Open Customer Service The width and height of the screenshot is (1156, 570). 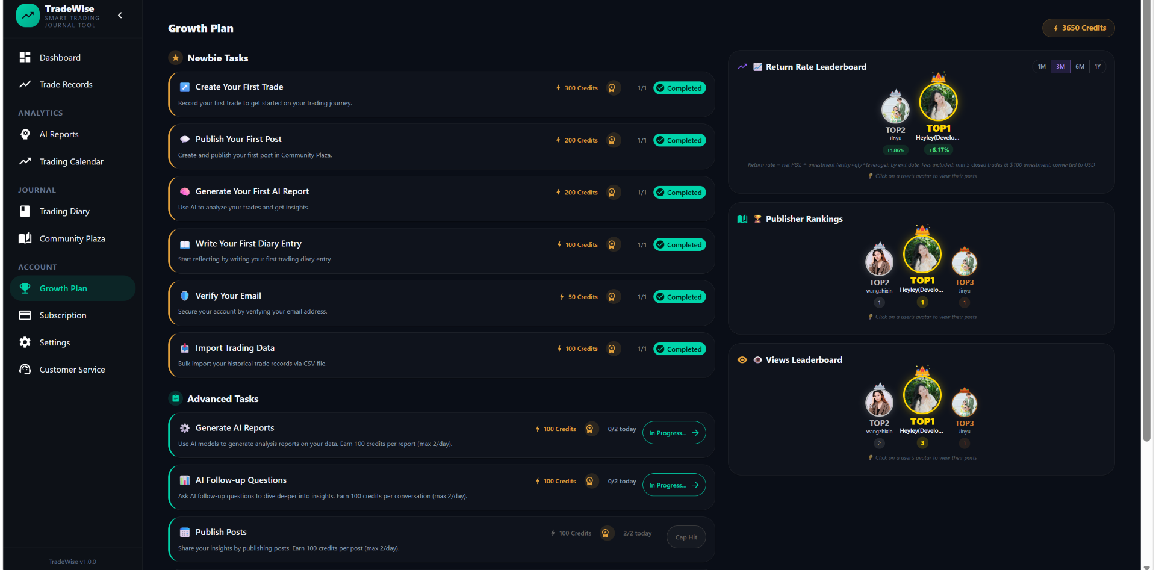coord(72,370)
